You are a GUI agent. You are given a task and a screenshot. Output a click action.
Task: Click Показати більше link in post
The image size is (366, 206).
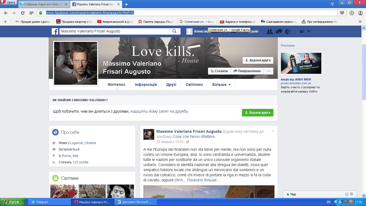click(x=203, y=180)
